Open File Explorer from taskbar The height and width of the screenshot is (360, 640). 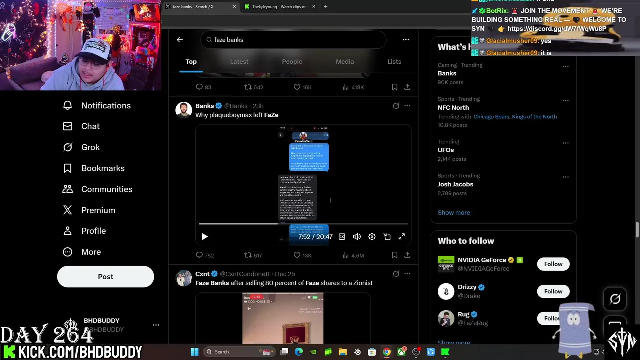[x=343, y=352]
